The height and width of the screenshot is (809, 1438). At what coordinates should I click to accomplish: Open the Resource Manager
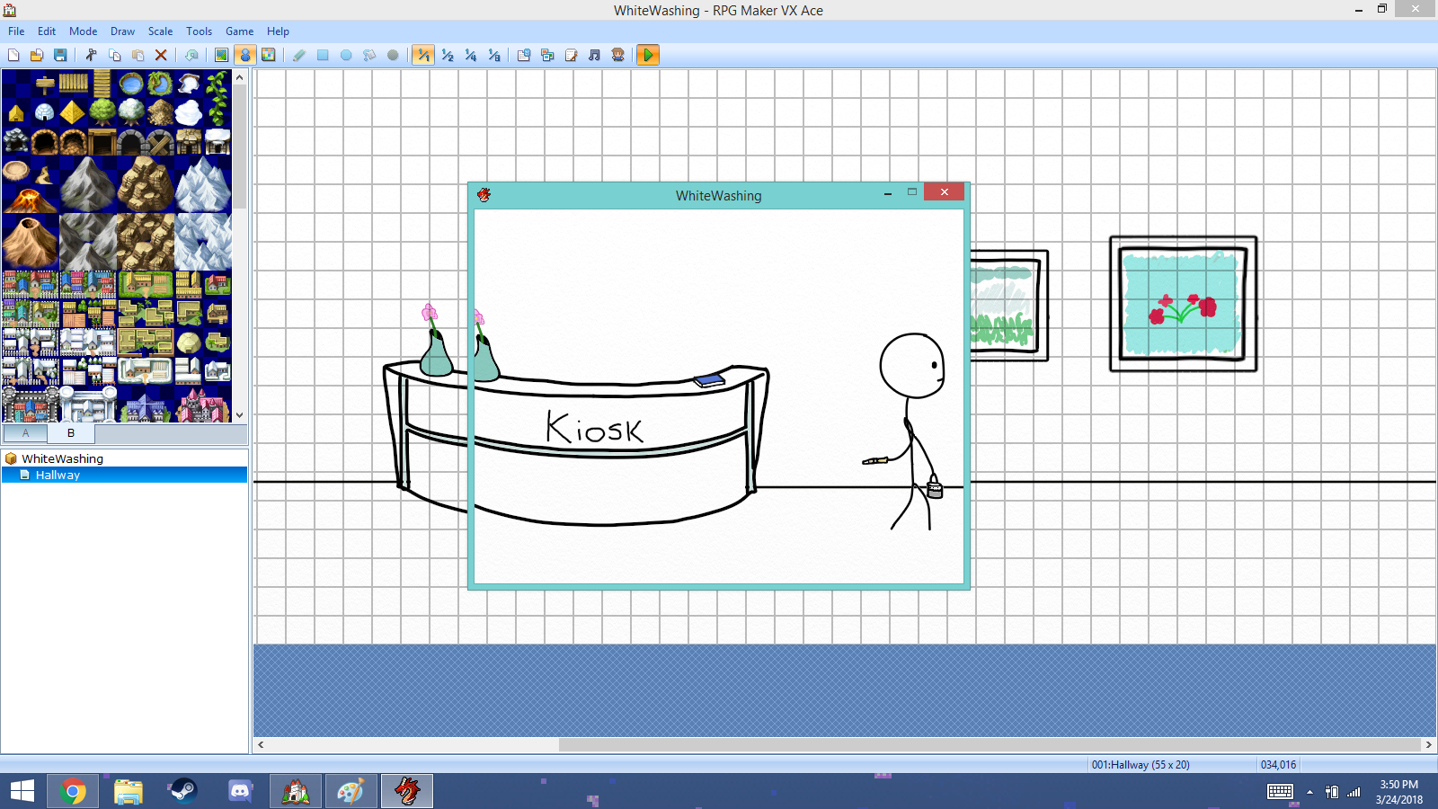(547, 55)
